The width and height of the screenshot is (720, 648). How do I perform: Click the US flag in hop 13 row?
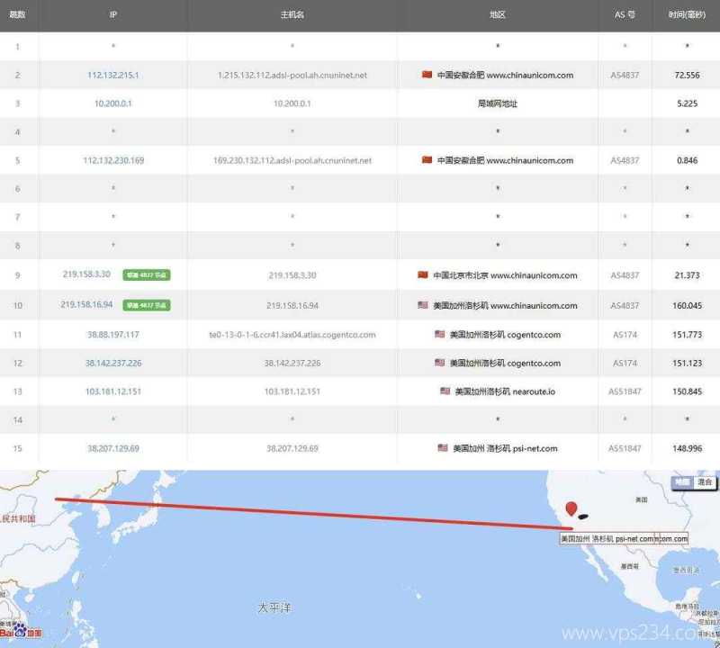pos(445,391)
